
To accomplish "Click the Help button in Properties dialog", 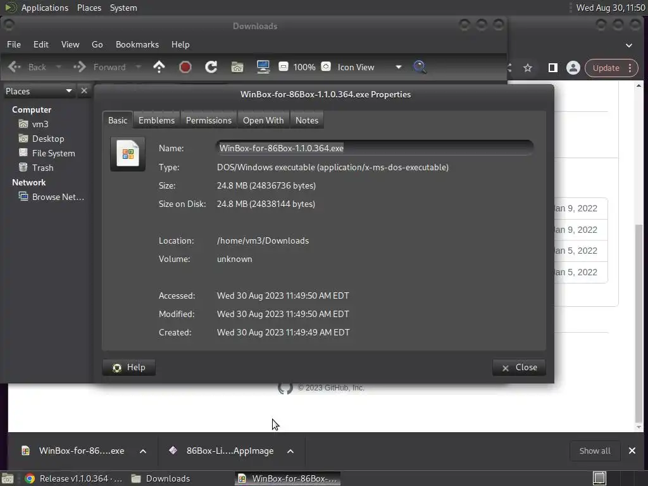I will pyautogui.click(x=129, y=368).
